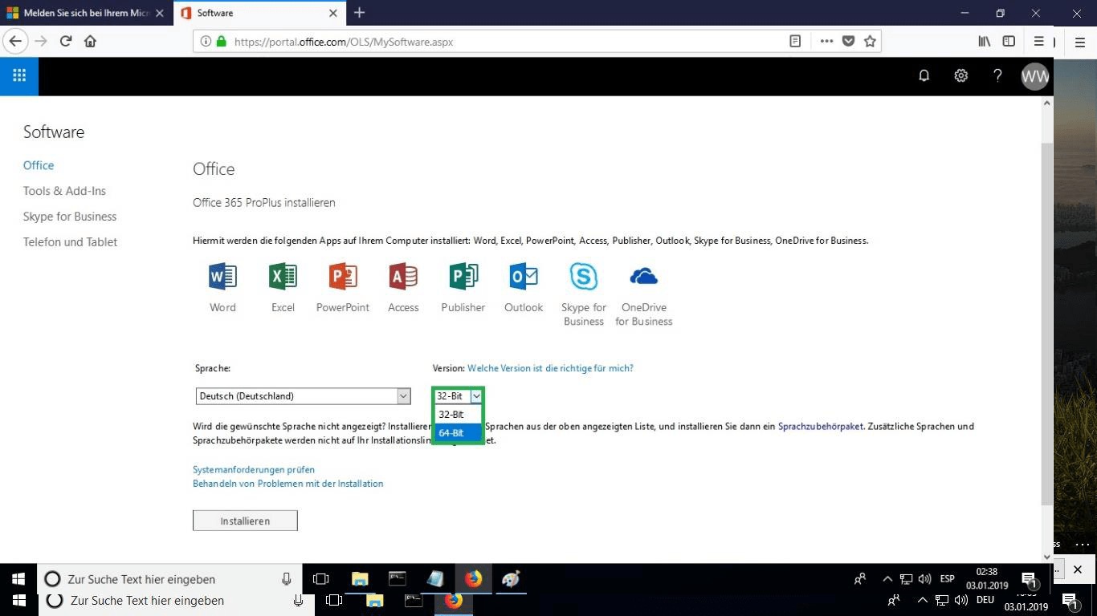Open the Sprachzubehörpaket link
The width and height of the screenshot is (1097, 616).
(x=820, y=427)
